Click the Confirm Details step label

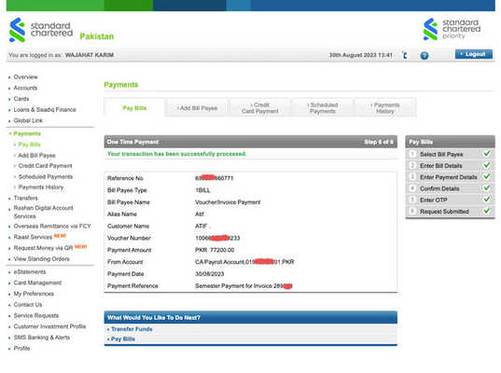coord(439,188)
